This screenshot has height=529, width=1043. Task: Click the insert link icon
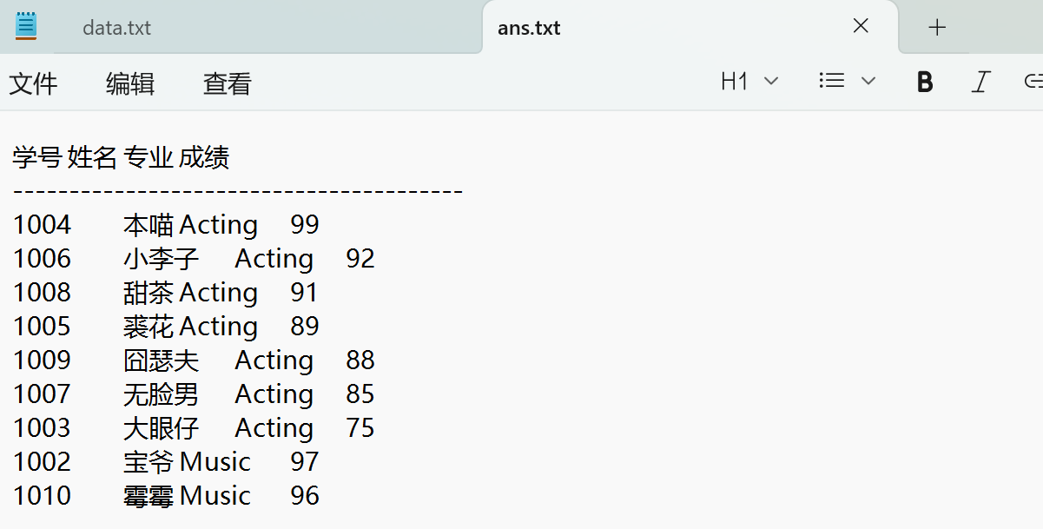click(x=1033, y=82)
